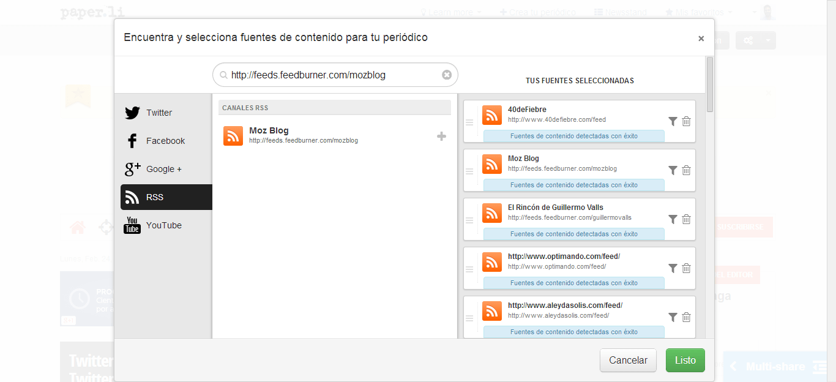Clear the search field with the X icon
The height and width of the screenshot is (382, 836).
pyautogui.click(x=447, y=75)
